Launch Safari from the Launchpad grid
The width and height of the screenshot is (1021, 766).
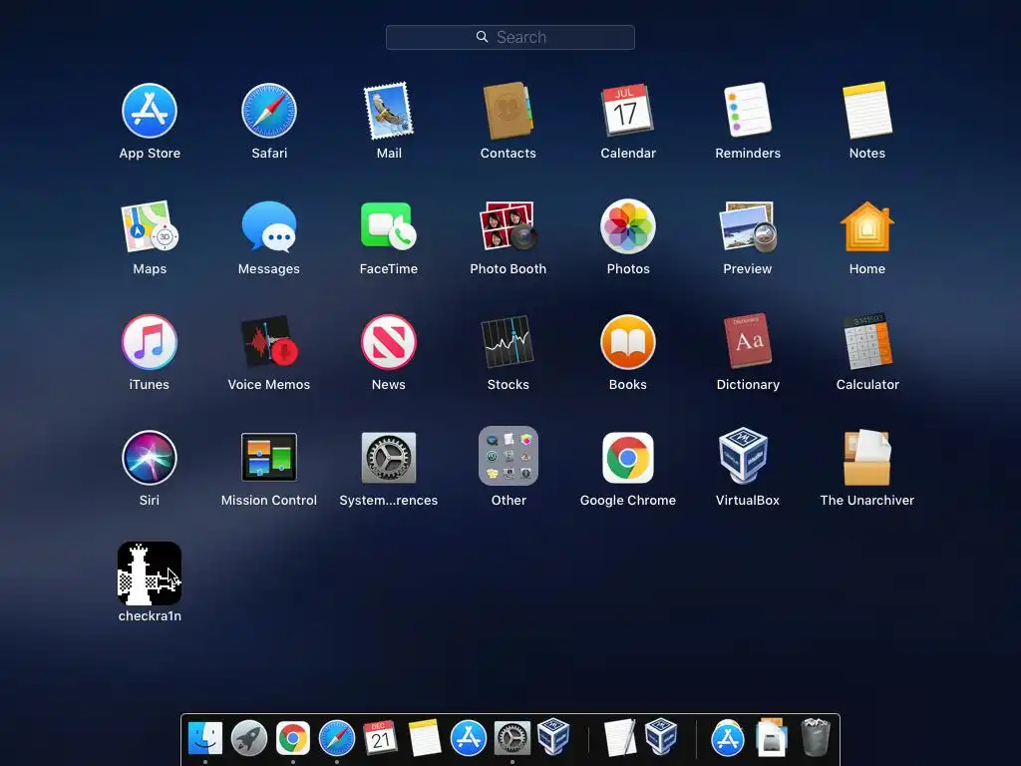pos(269,111)
